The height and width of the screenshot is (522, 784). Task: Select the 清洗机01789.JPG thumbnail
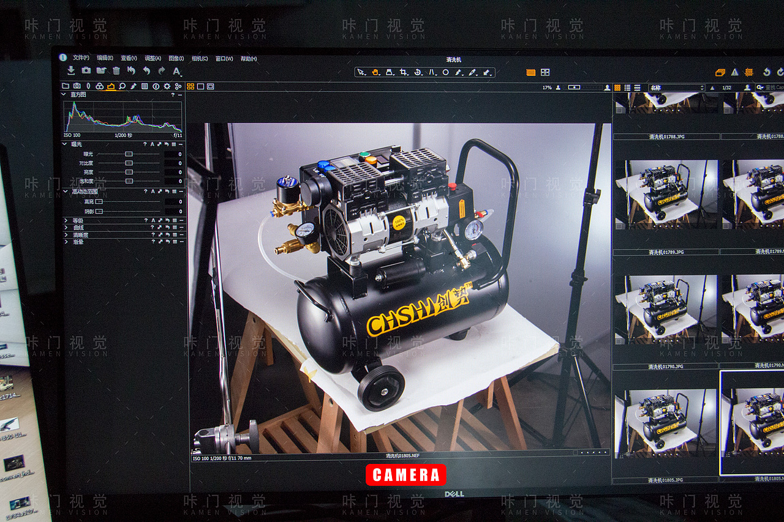[x=666, y=194]
